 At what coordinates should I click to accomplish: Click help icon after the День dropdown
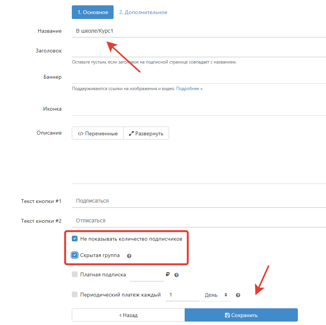[238, 295]
